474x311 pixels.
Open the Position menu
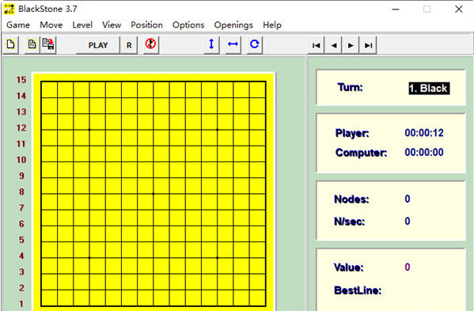[146, 25]
